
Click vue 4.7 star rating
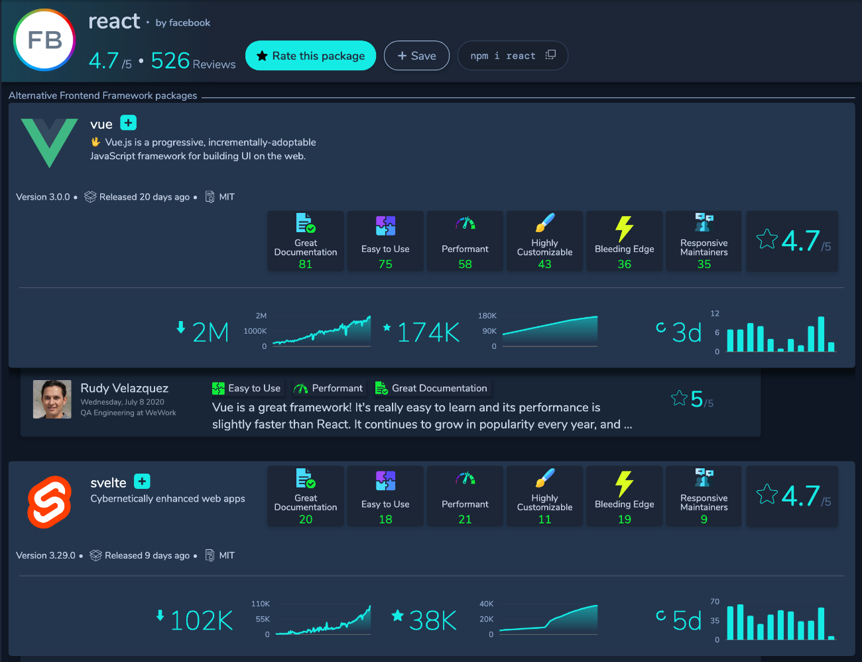(792, 241)
